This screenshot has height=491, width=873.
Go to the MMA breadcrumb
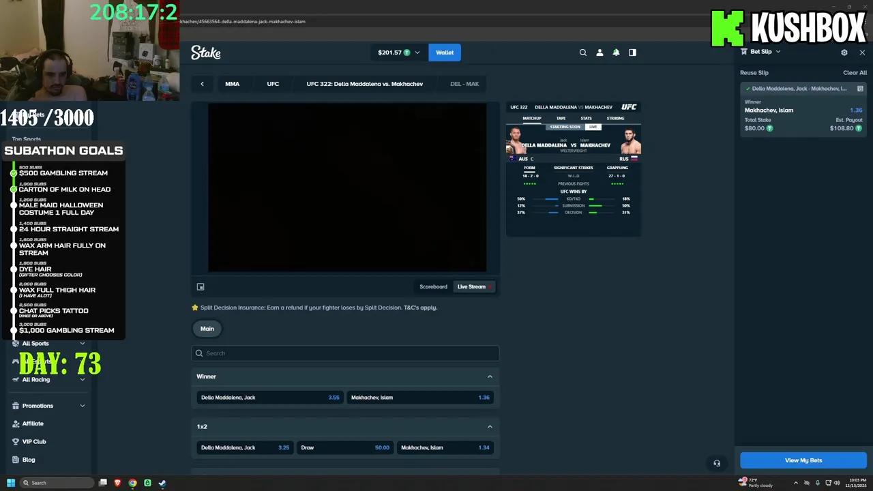pyautogui.click(x=233, y=84)
